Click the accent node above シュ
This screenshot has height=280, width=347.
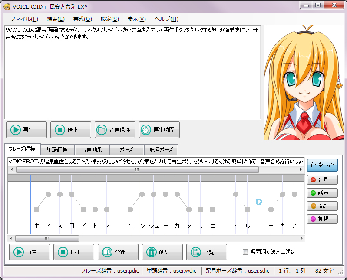tap(154, 194)
